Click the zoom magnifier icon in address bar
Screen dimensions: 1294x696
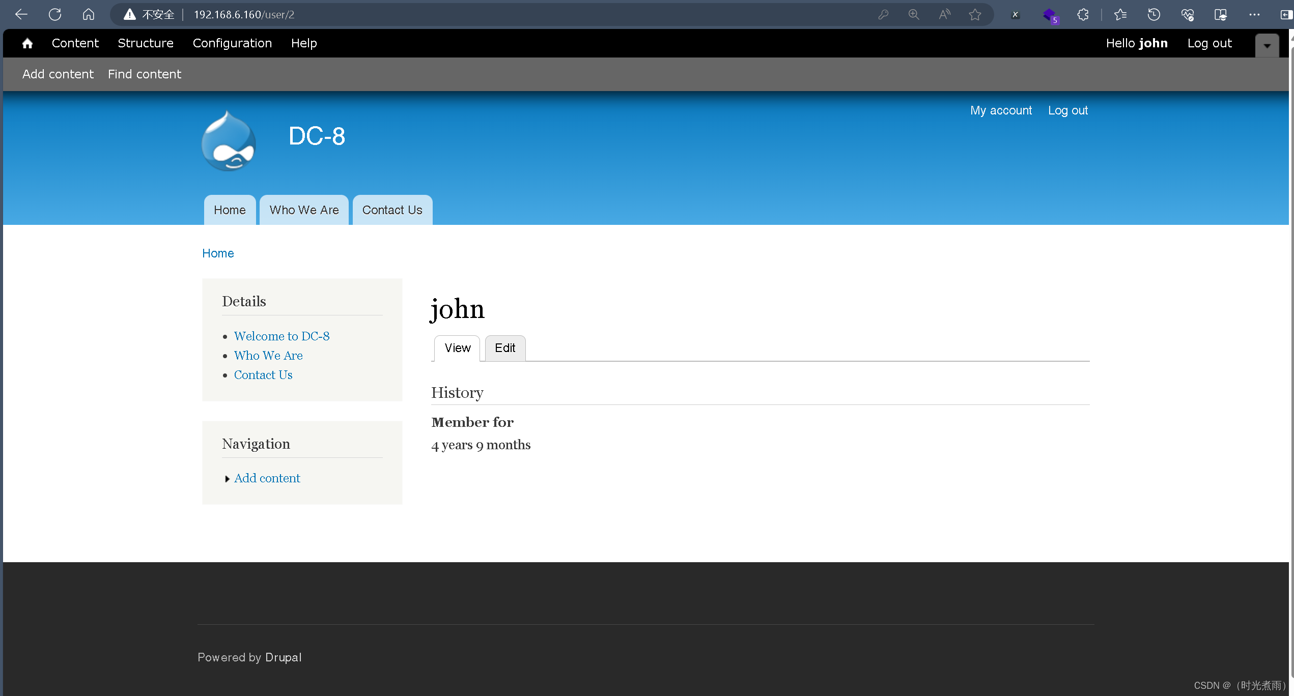click(914, 14)
